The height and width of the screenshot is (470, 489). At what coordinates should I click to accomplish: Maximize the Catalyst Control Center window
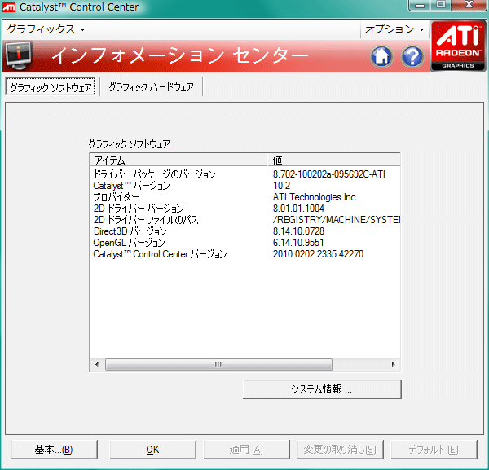(440, 6)
